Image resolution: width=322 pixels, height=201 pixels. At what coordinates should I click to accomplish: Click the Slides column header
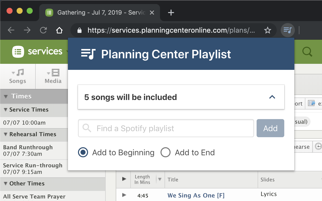tap(267, 180)
